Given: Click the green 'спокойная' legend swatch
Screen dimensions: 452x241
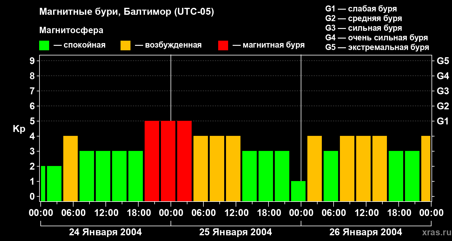Looking at the screenshot, I should (x=44, y=45).
